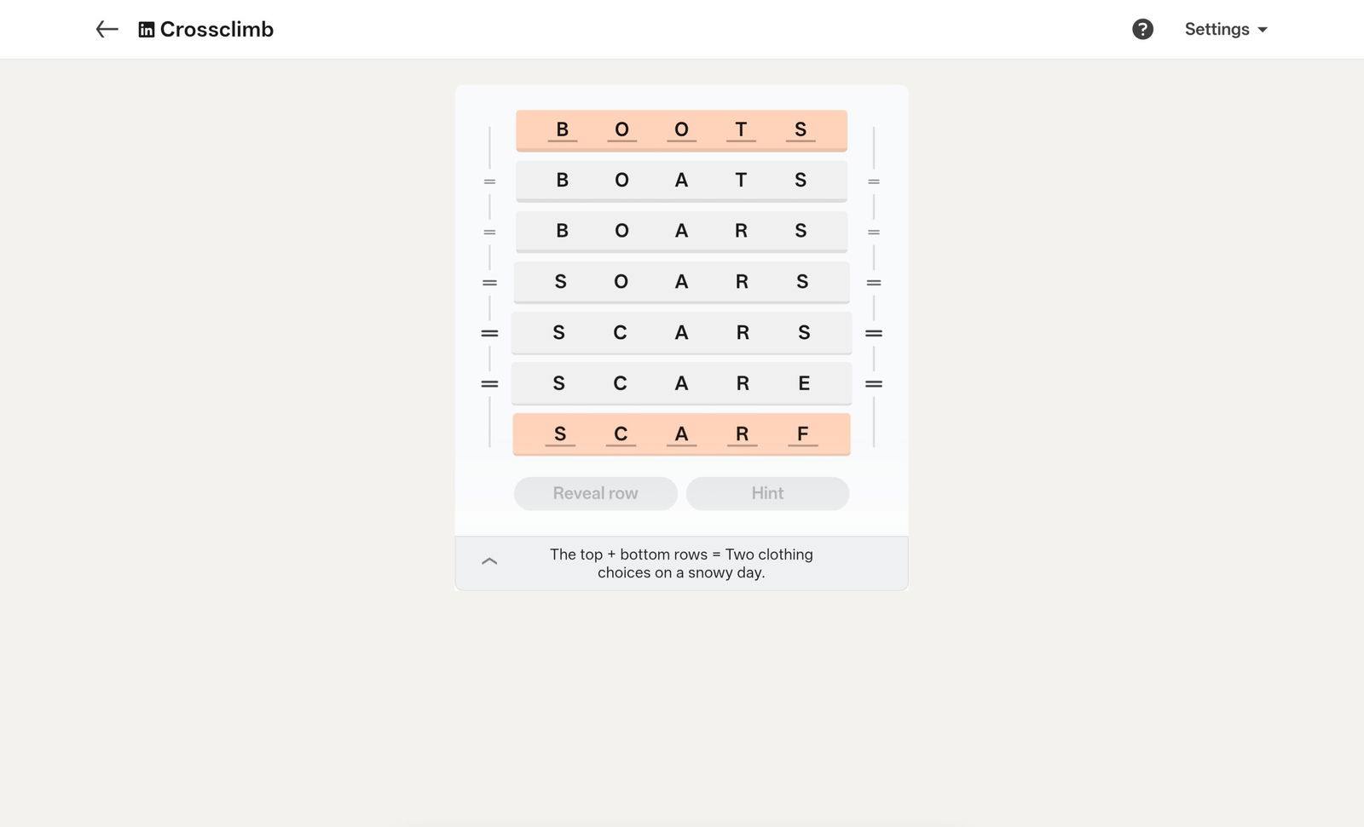Open the Settings dropdown menu
Screen dimensions: 1364x827
(1226, 30)
